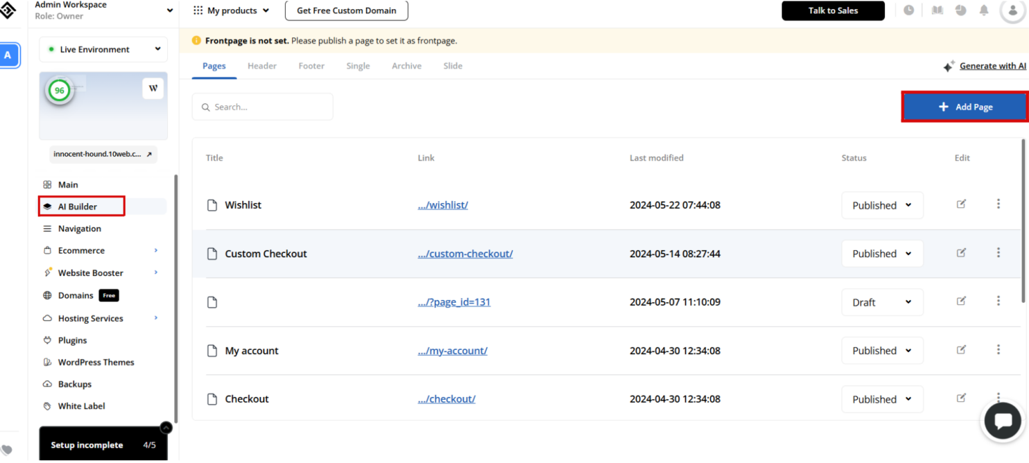
Task: Open three-dot menu for Custom Checkout
Action: tap(998, 253)
